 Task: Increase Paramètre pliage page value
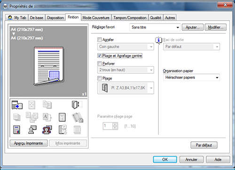115,124
